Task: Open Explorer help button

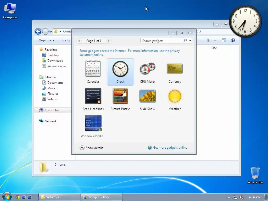Action: [233, 40]
